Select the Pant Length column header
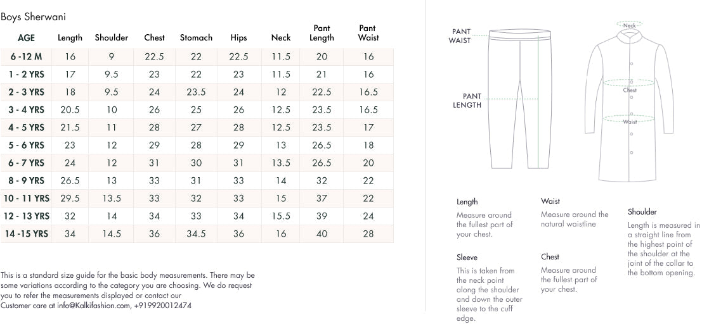This screenshot has height=336, width=702. tap(322, 33)
